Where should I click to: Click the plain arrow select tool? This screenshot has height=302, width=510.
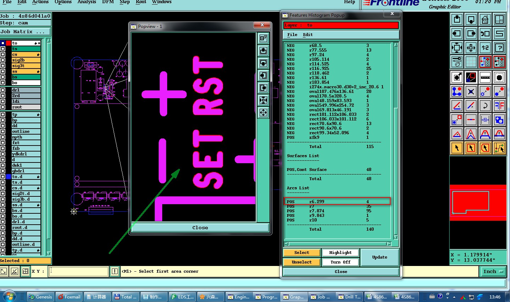coord(457,148)
